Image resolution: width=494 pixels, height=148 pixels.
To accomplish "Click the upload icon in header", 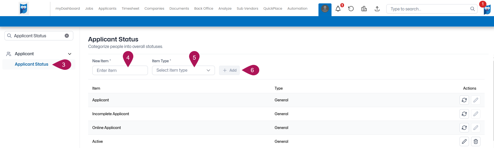I will (377, 9).
